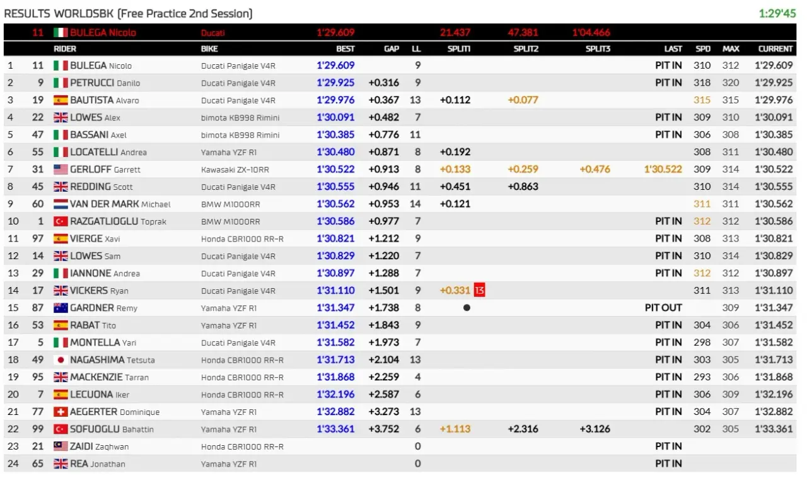This screenshot has height=478, width=807.
Task: Click the Spanish flag beside LECUONA Iker
Action: [x=61, y=395]
